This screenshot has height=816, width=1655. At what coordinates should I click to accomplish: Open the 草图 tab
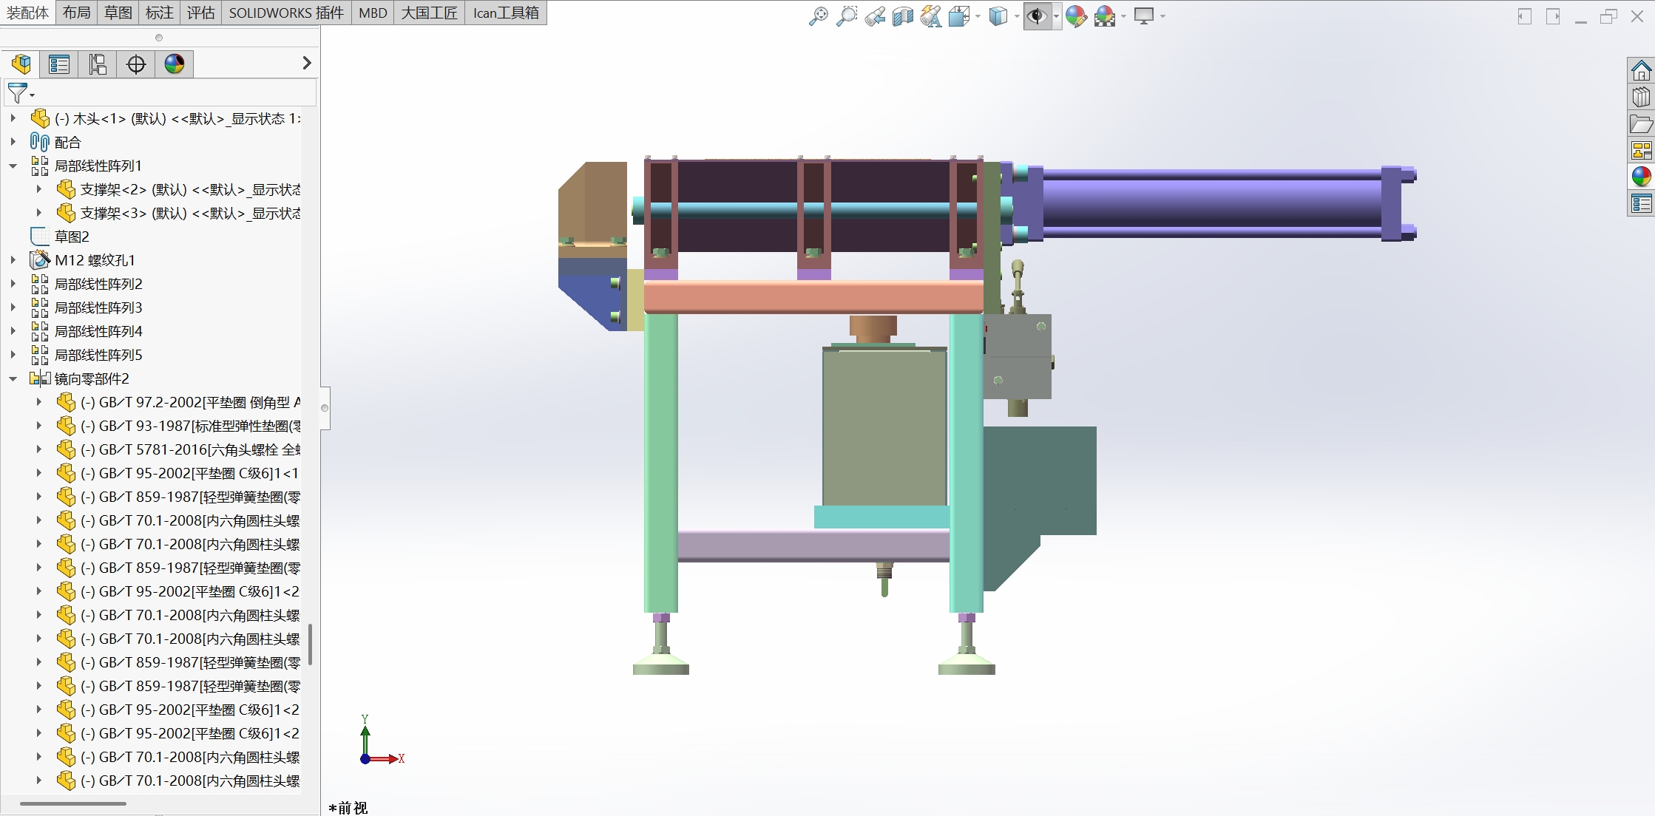[x=118, y=13]
